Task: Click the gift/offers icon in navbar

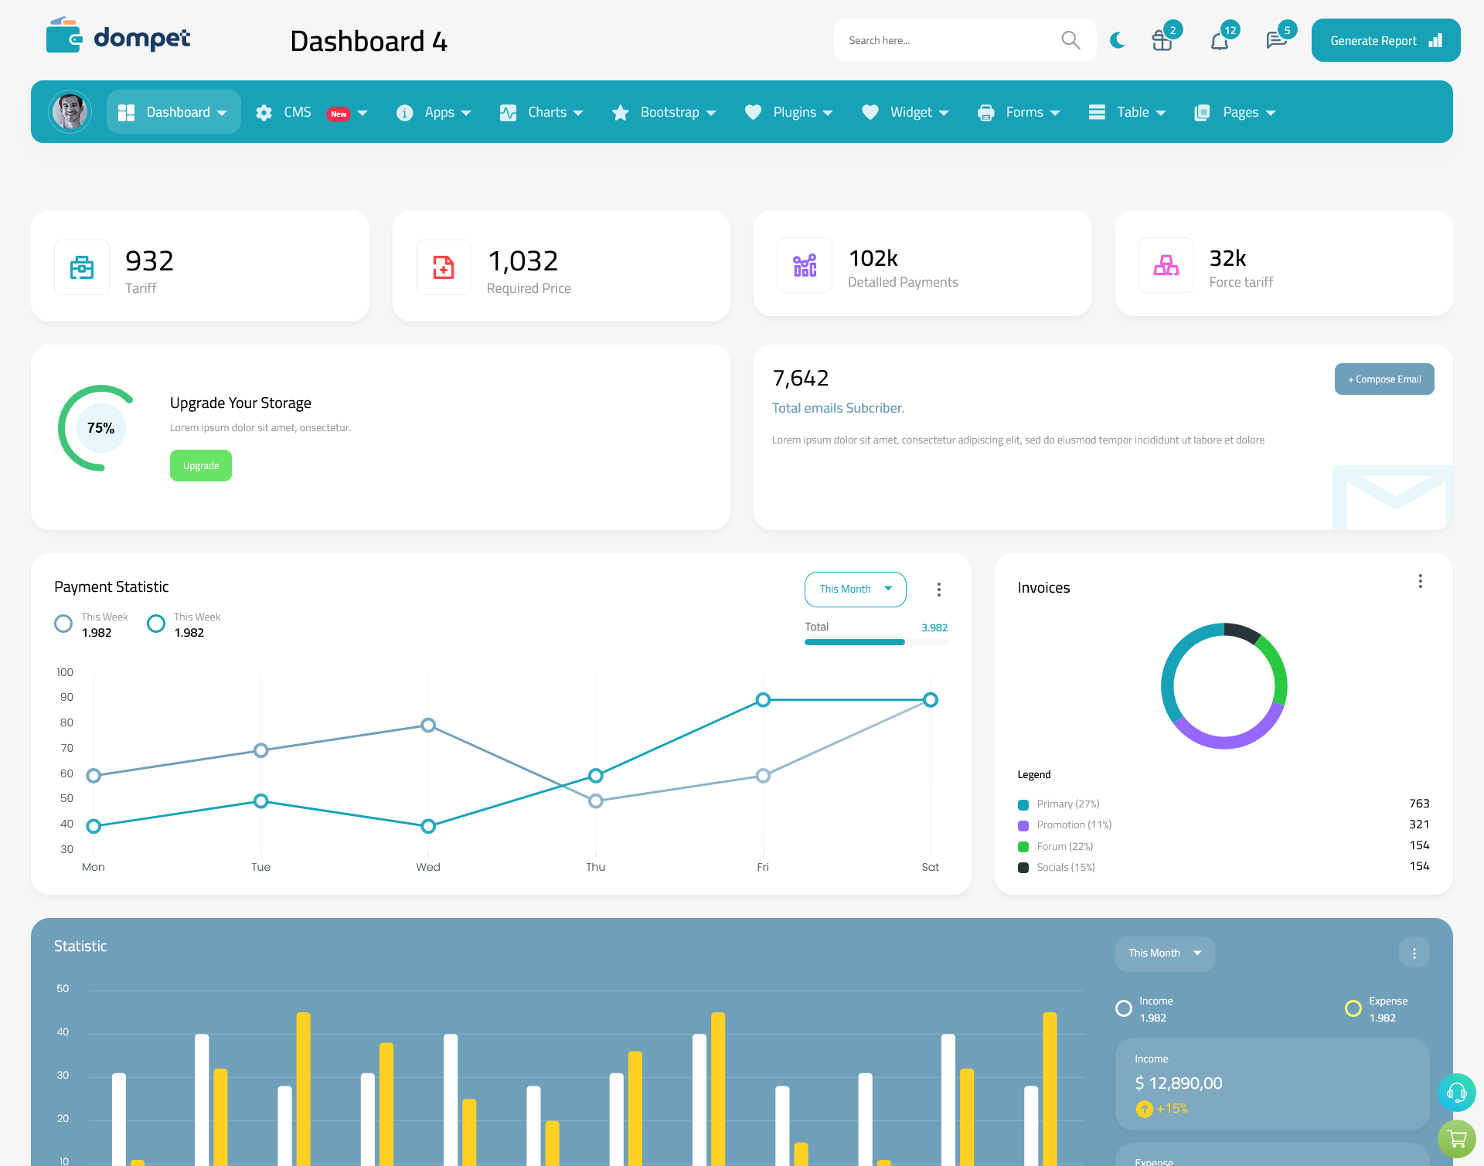Action: coord(1162,39)
